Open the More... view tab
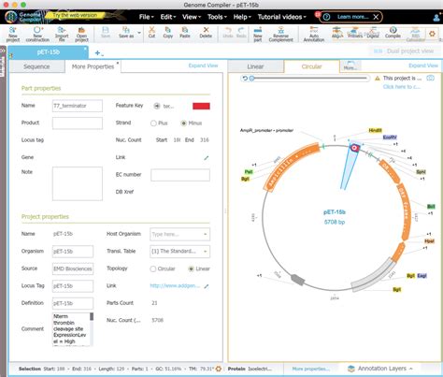The image size is (443, 377). click(x=350, y=66)
